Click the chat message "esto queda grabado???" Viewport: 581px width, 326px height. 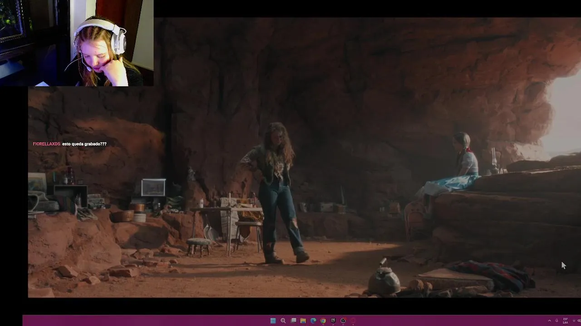[x=84, y=144]
